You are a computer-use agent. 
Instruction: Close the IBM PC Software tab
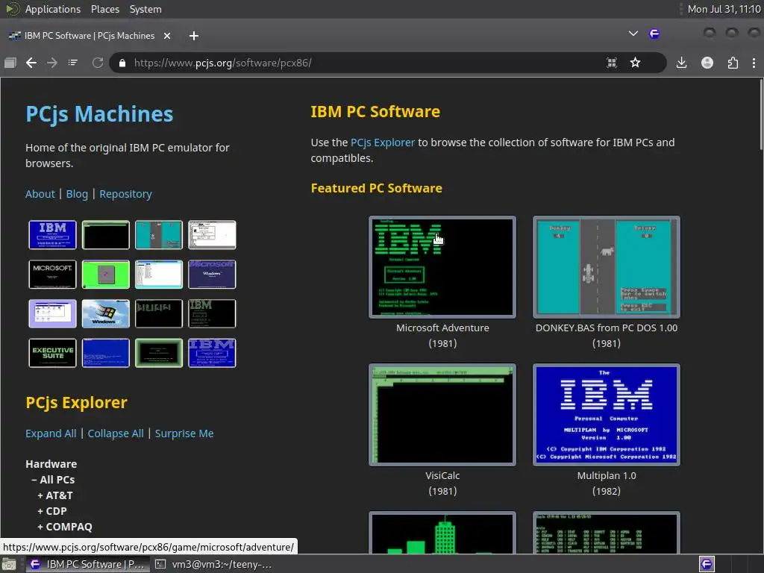pyautogui.click(x=167, y=36)
